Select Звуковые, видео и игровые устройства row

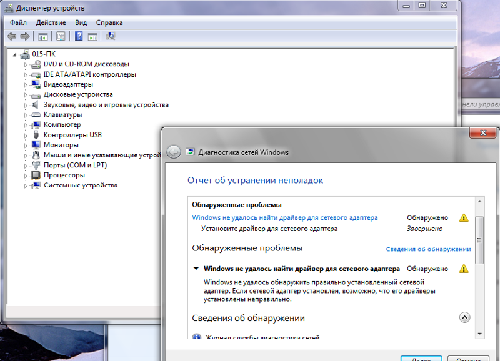[106, 105]
